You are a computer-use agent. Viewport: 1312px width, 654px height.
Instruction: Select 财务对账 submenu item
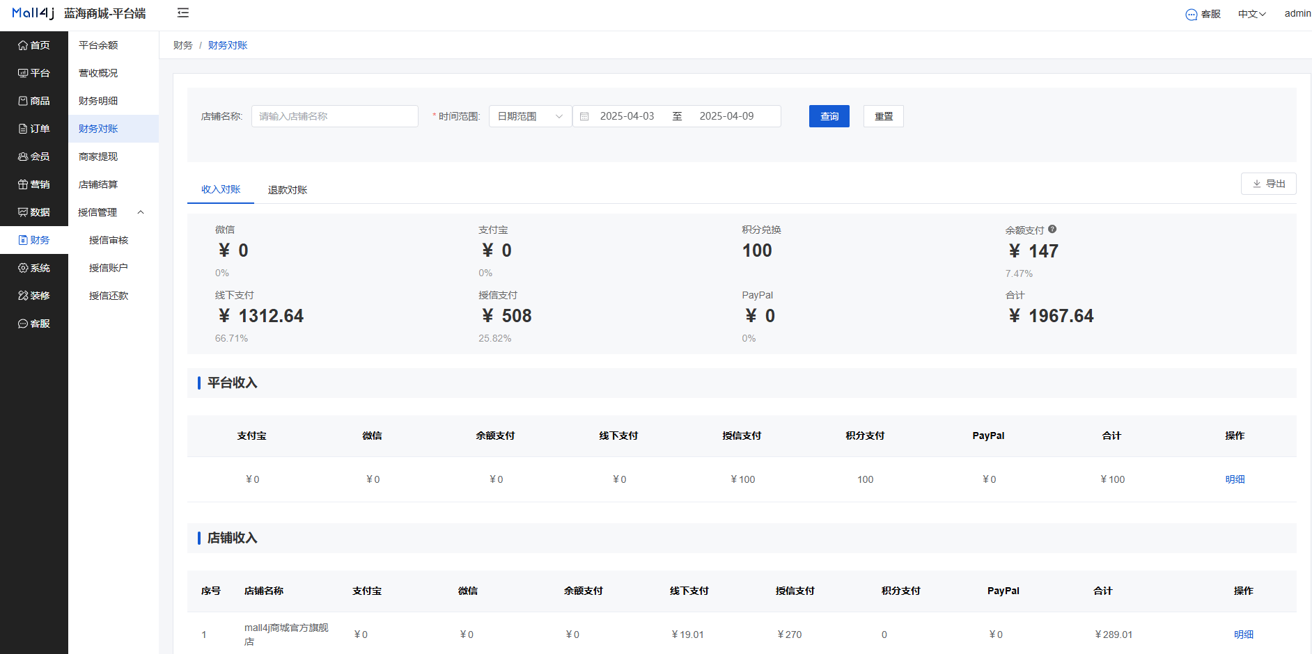coord(114,129)
